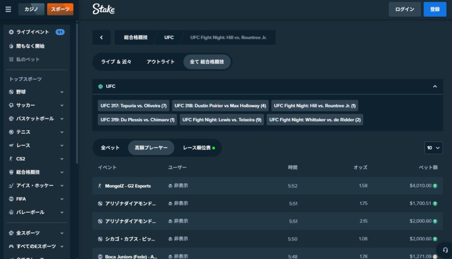Click the basketball icon beside バスケットボール

pyautogui.click(x=11, y=118)
